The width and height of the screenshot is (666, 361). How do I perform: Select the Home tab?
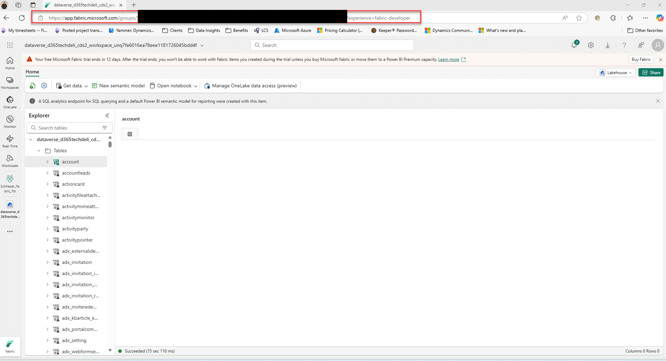click(32, 72)
